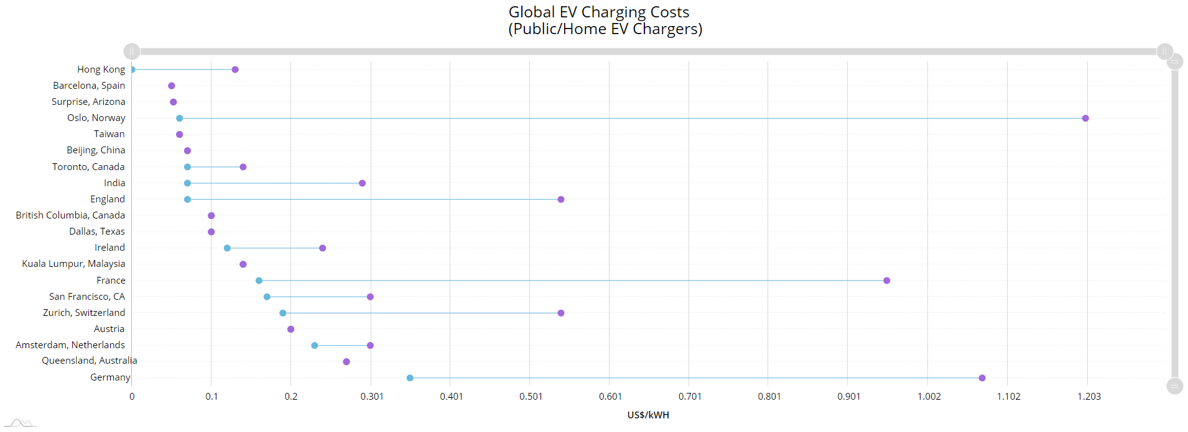Click the 'Germany' axis label
This screenshot has height=432, width=1188.
click(110, 377)
